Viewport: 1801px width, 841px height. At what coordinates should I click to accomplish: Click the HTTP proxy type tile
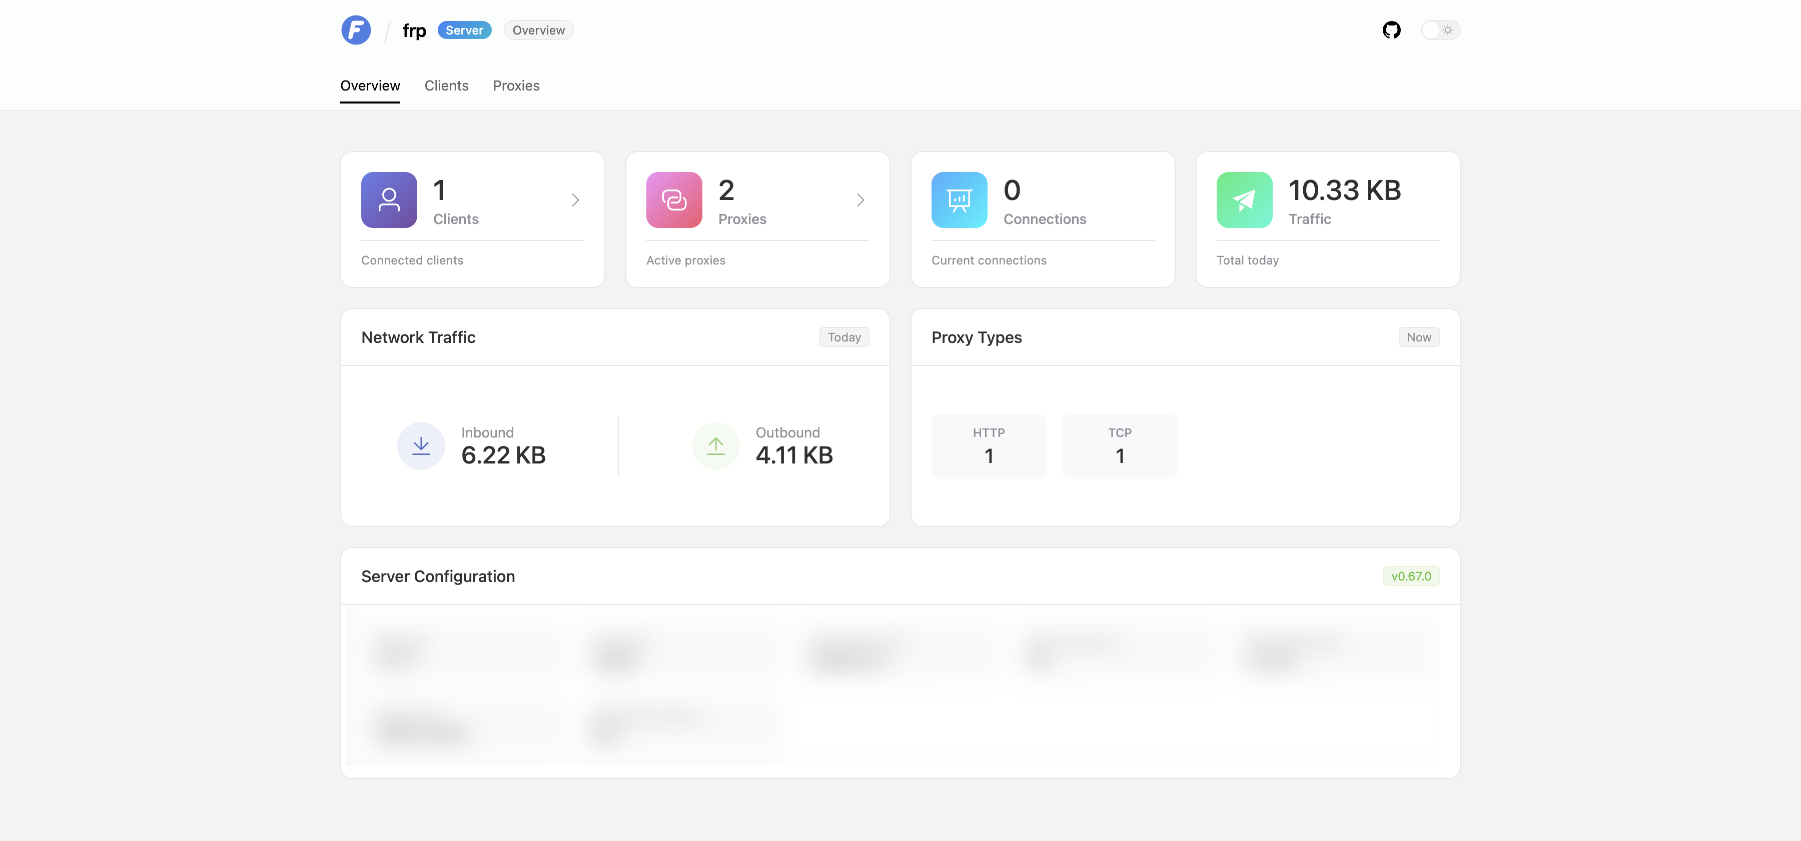(989, 445)
